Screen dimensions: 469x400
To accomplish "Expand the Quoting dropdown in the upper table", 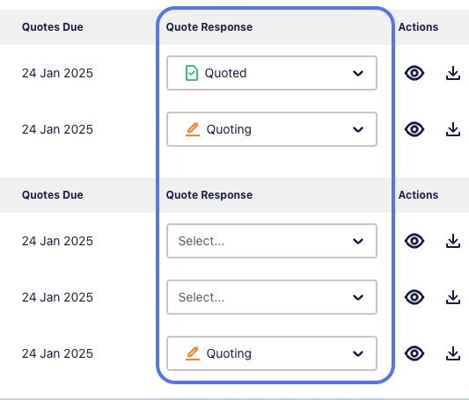I will coord(272,129).
